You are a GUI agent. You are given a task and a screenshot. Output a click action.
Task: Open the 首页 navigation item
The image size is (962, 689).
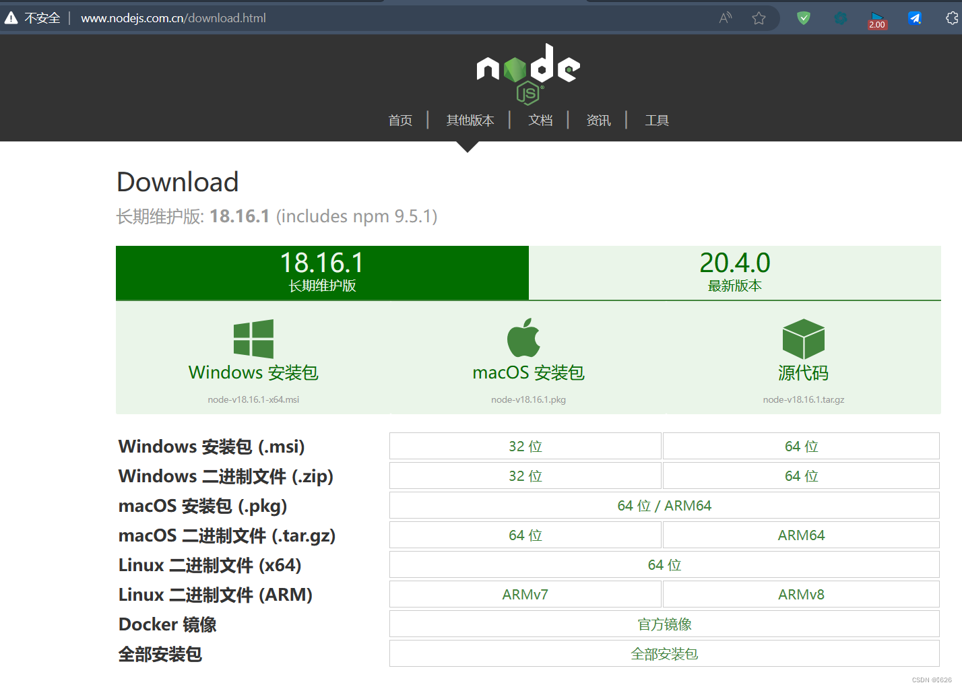pos(400,120)
